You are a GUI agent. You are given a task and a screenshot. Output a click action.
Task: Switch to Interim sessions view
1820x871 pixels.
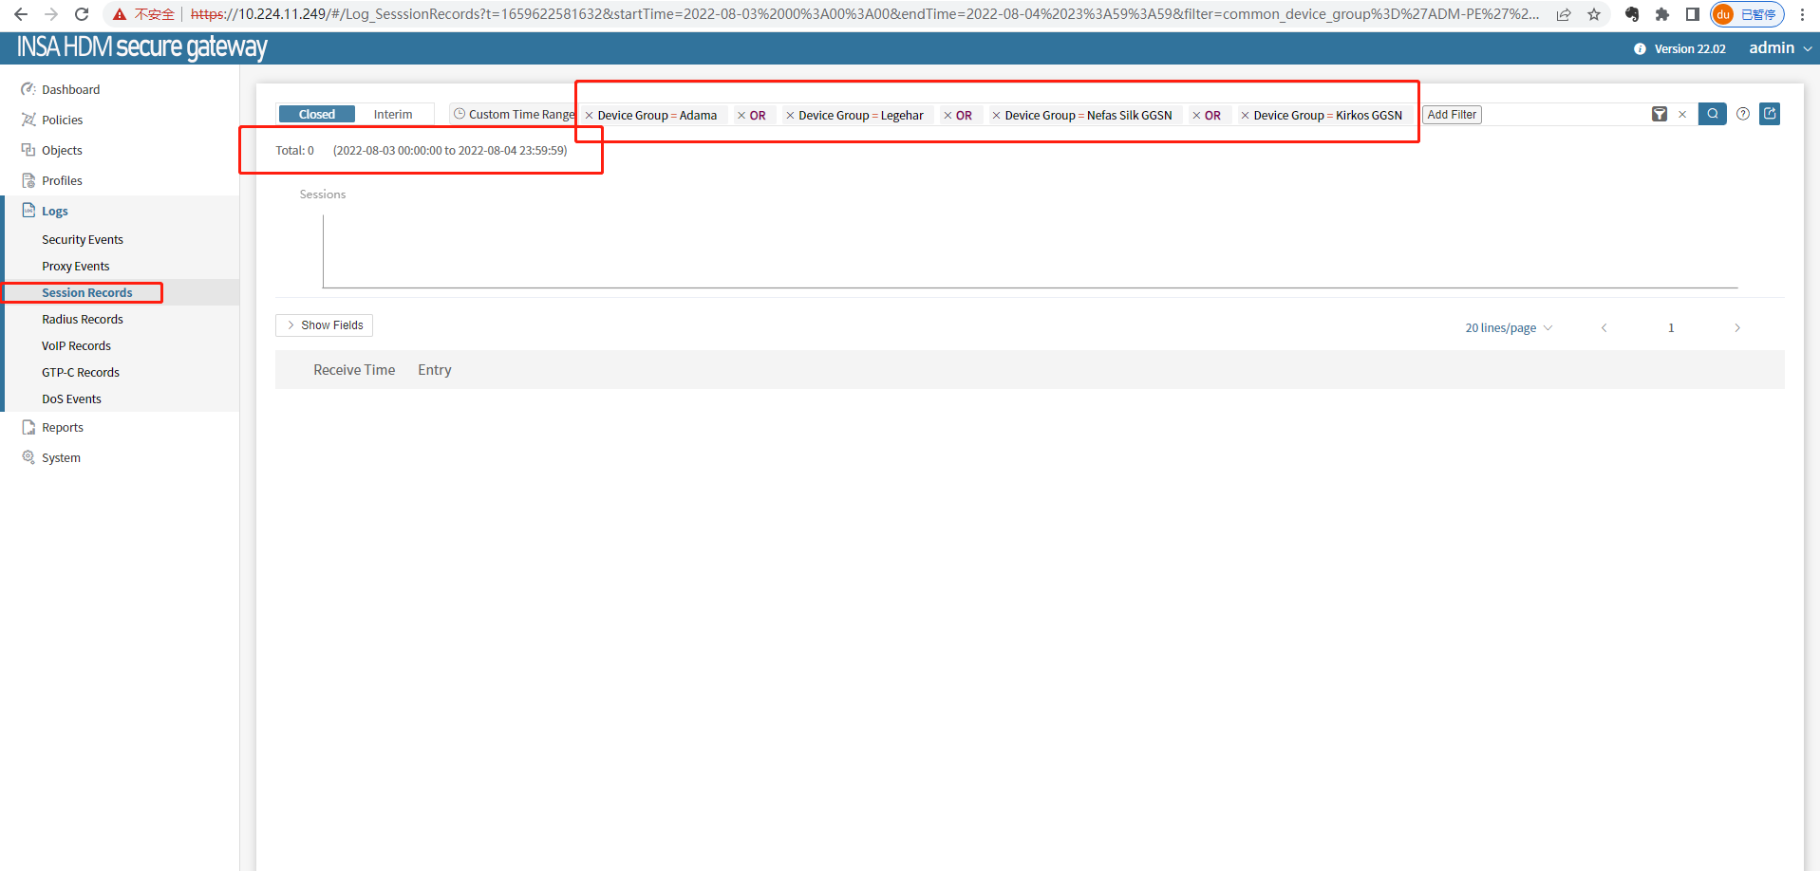click(392, 114)
